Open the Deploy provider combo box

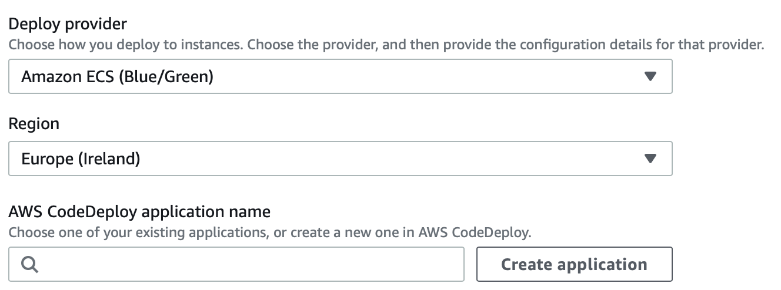pos(340,76)
